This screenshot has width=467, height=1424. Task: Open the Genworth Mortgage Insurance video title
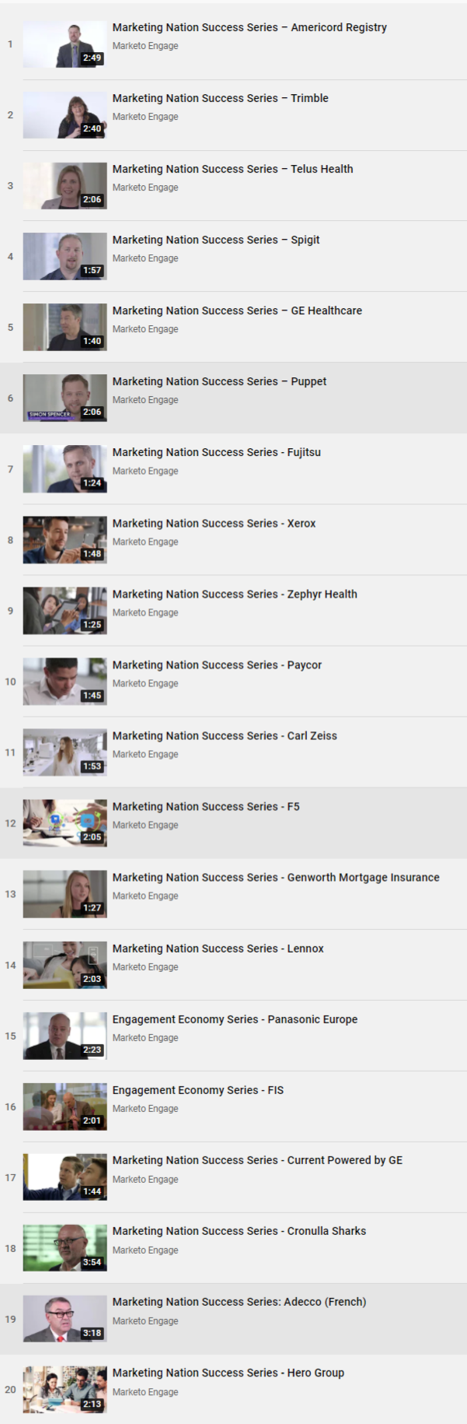(276, 878)
